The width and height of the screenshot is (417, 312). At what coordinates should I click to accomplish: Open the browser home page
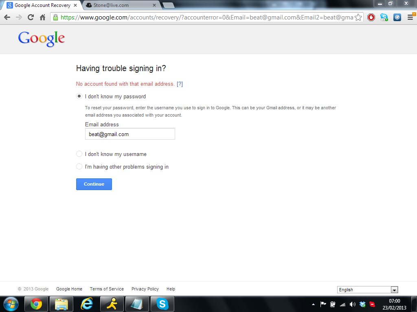(42, 17)
